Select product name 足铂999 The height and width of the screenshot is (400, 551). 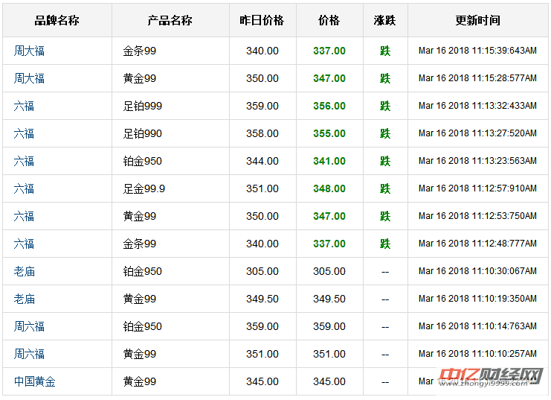coord(142,106)
